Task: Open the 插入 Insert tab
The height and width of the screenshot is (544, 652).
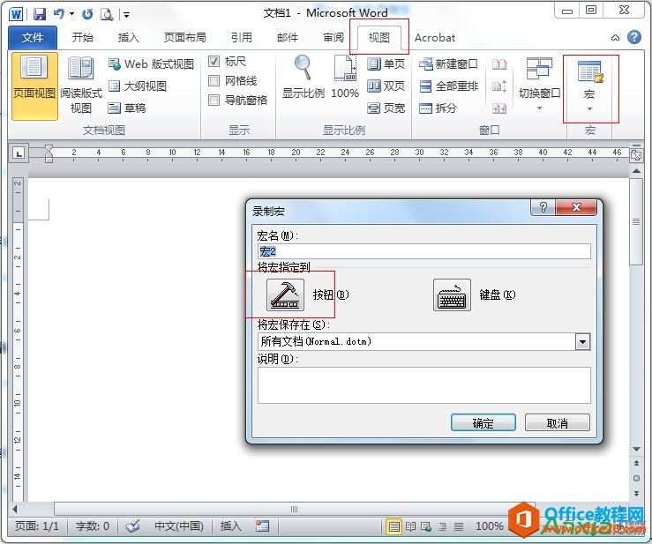Action: click(128, 38)
